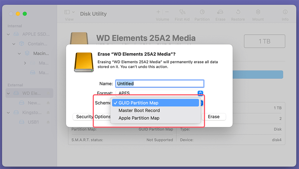Click the WD Elements 25A2 Media heading
Image resolution: width=299 pixels, height=169 pixels.
(x=146, y=38)
